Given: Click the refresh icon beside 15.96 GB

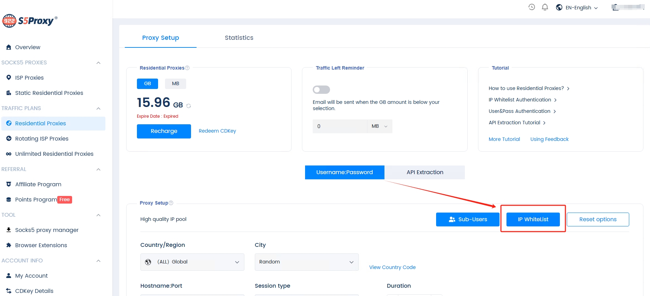Looking at the screenshot, I should [189, 106].
